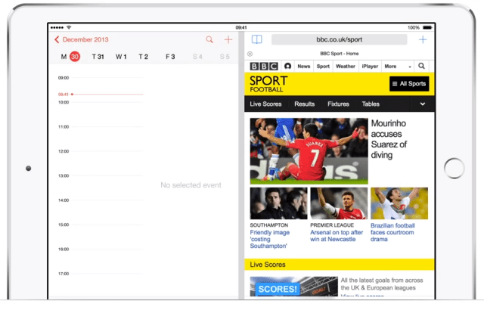Tap the 12:00 time slot row
Viewport: 484px width, 313px height.
(101, 151)
